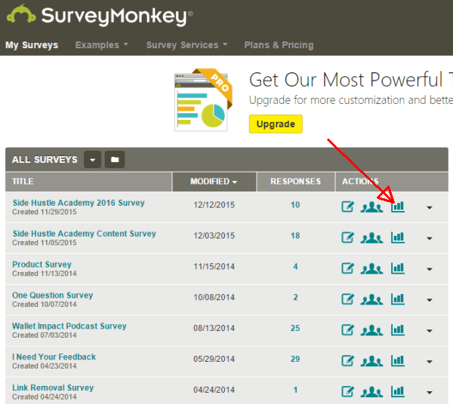The height and width of the screenshot is (404, 453).
Task: Click the Actions column header
Action: (392, 182)
